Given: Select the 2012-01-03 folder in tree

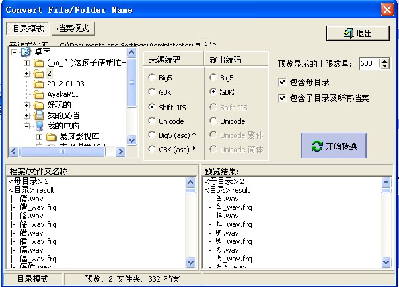Looking at the screenshot, I should pos(65,84).
